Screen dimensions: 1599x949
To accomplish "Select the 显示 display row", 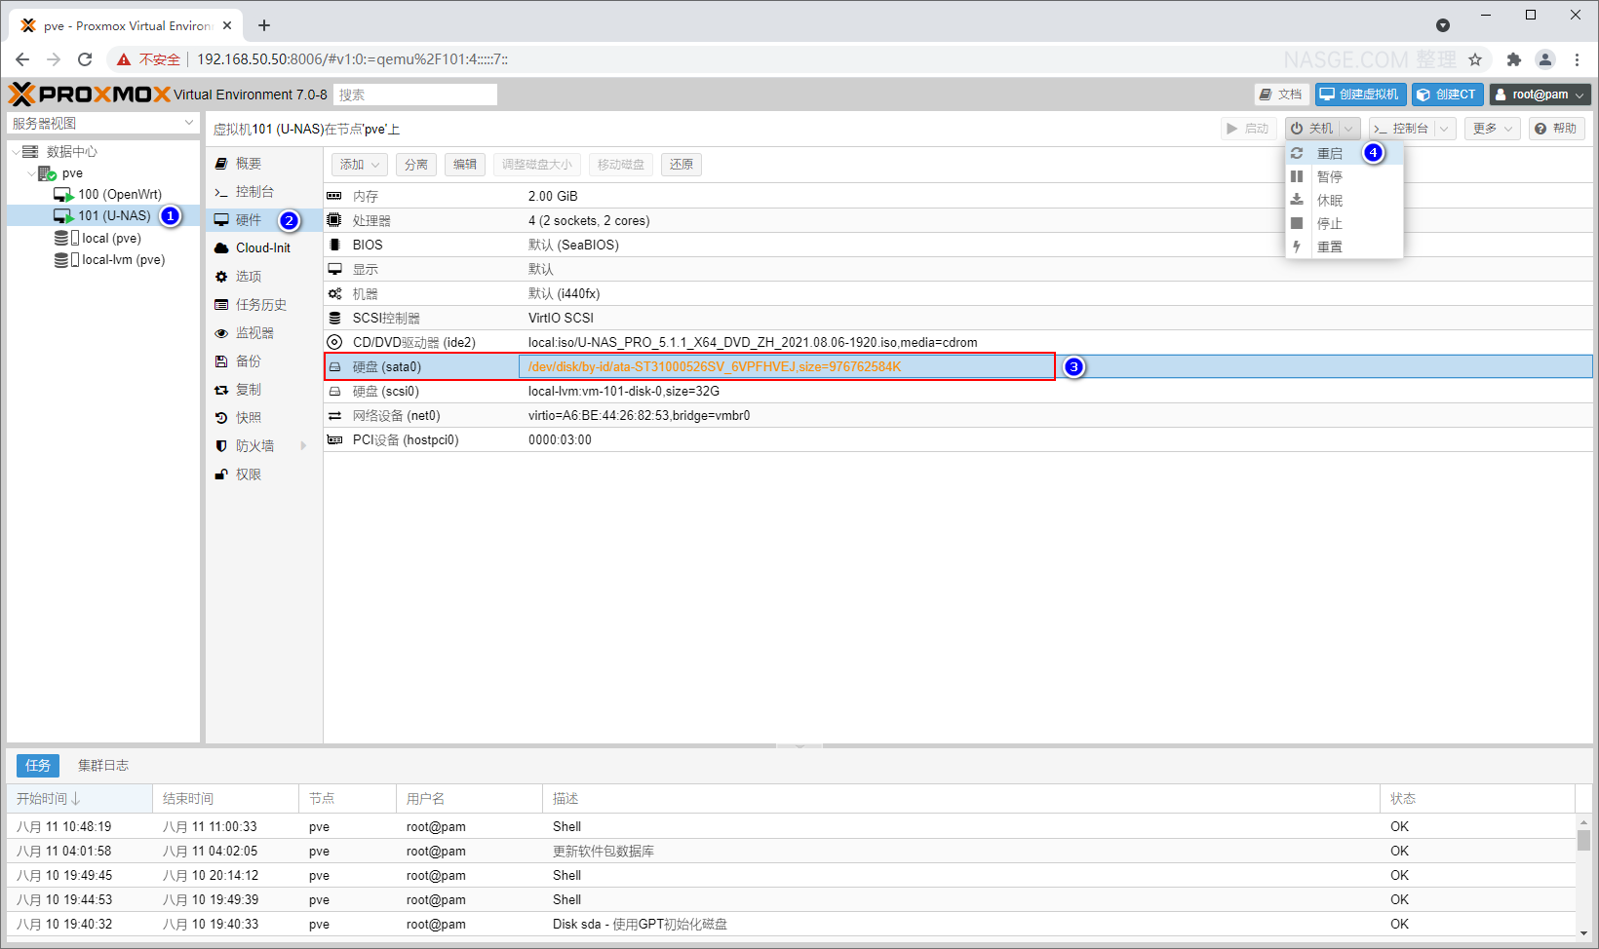I will tap(958, 269).
